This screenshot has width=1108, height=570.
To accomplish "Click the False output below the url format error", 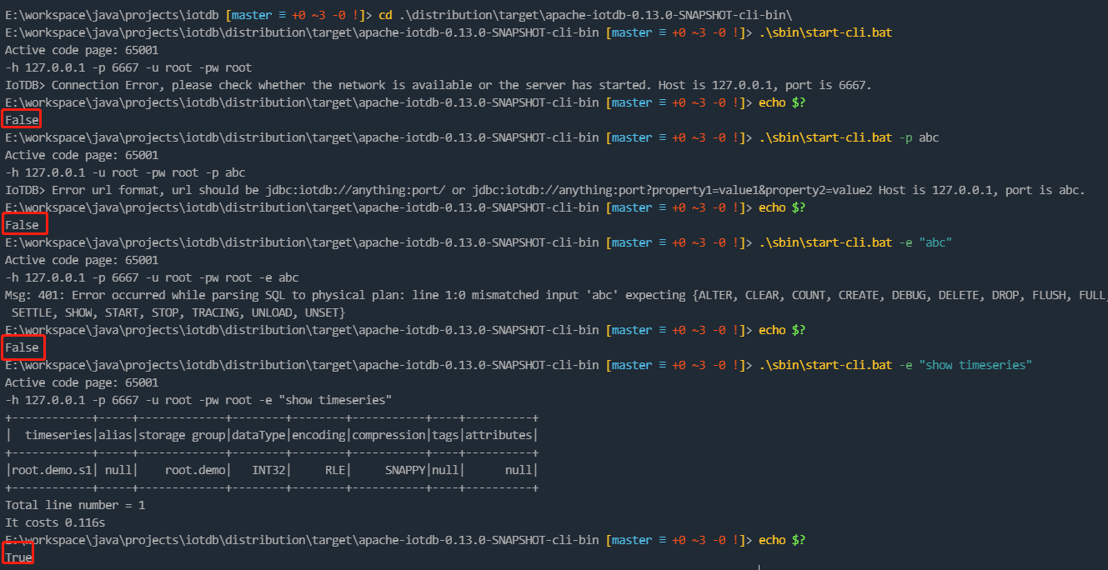I will 22,225.
